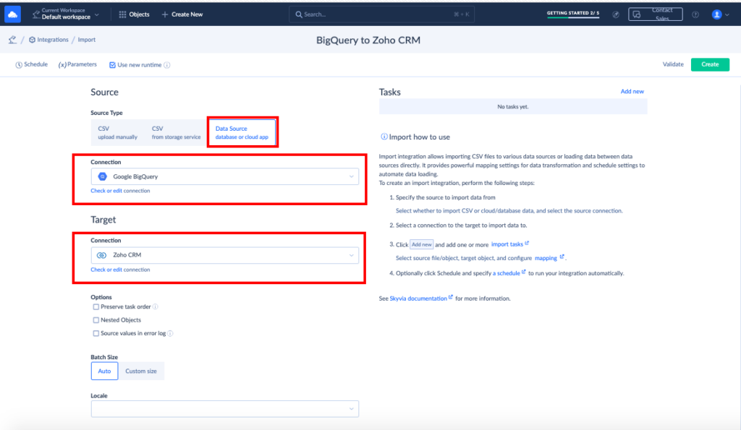Select Custom size batch option

pyautogui.click(x=141, y=371)
